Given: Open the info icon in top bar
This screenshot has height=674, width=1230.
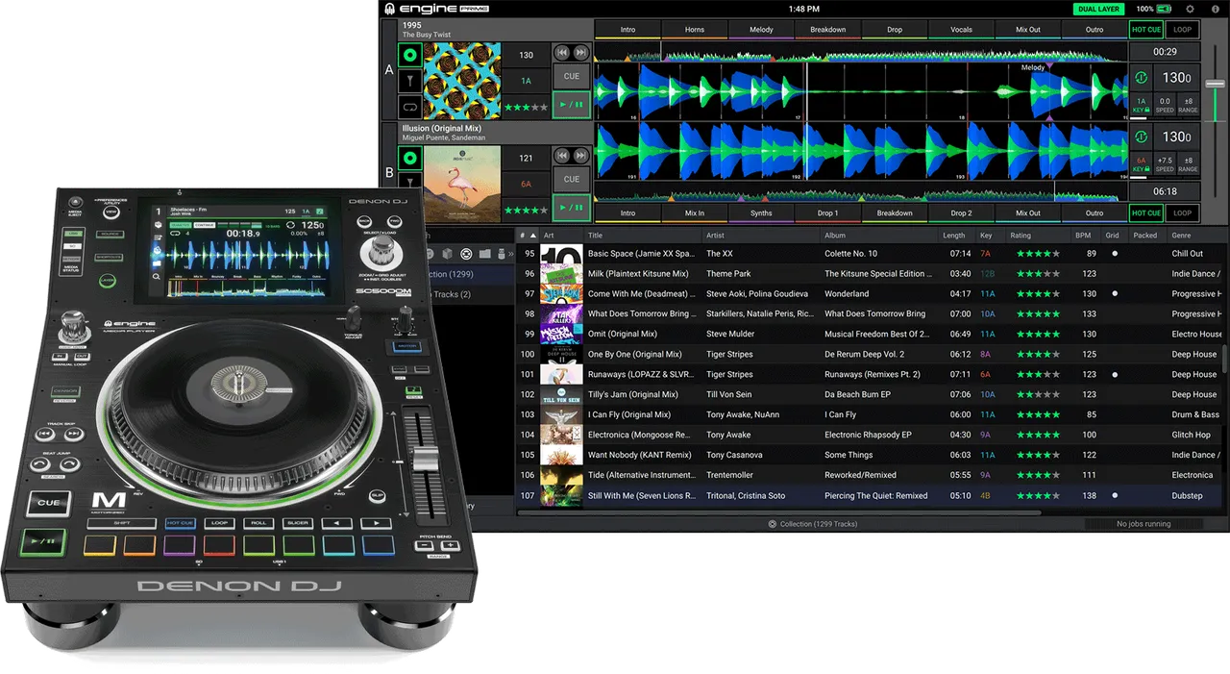Looking at the screenshot, I should 1215,9.
